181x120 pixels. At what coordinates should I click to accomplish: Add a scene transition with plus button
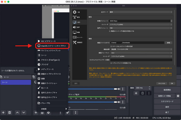click(x=136, y=93)
